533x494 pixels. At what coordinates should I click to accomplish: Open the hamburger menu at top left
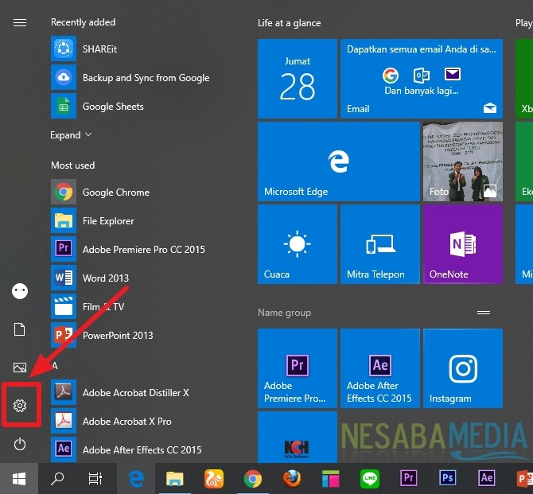(20, 23)
